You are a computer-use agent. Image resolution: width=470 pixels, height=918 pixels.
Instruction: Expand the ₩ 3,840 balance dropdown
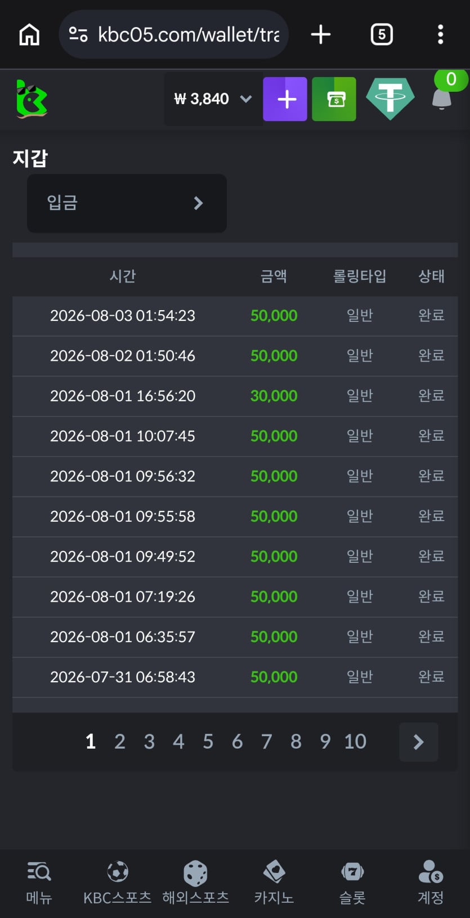pos(212,99)
